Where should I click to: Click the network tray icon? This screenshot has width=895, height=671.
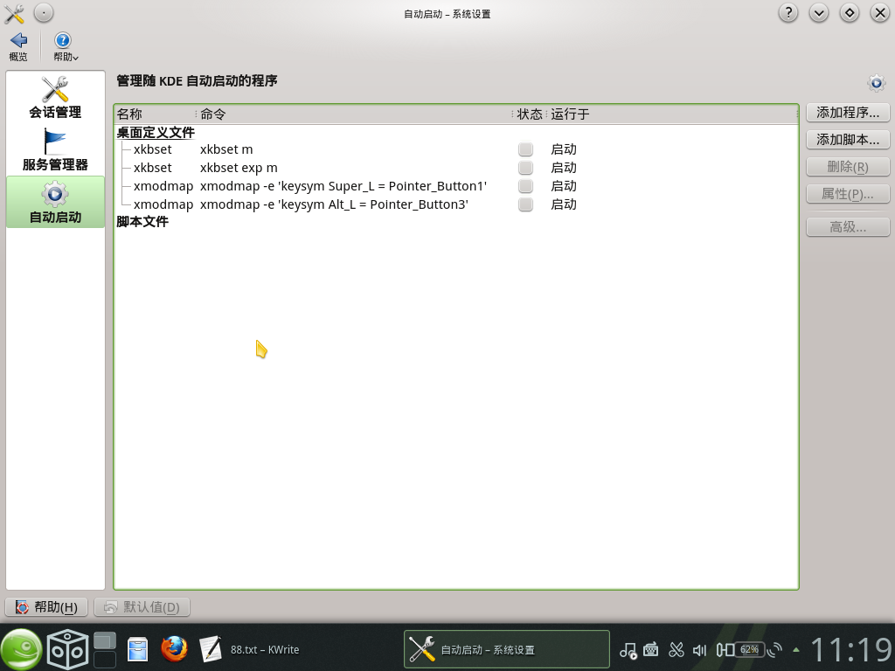click(774, 650)
